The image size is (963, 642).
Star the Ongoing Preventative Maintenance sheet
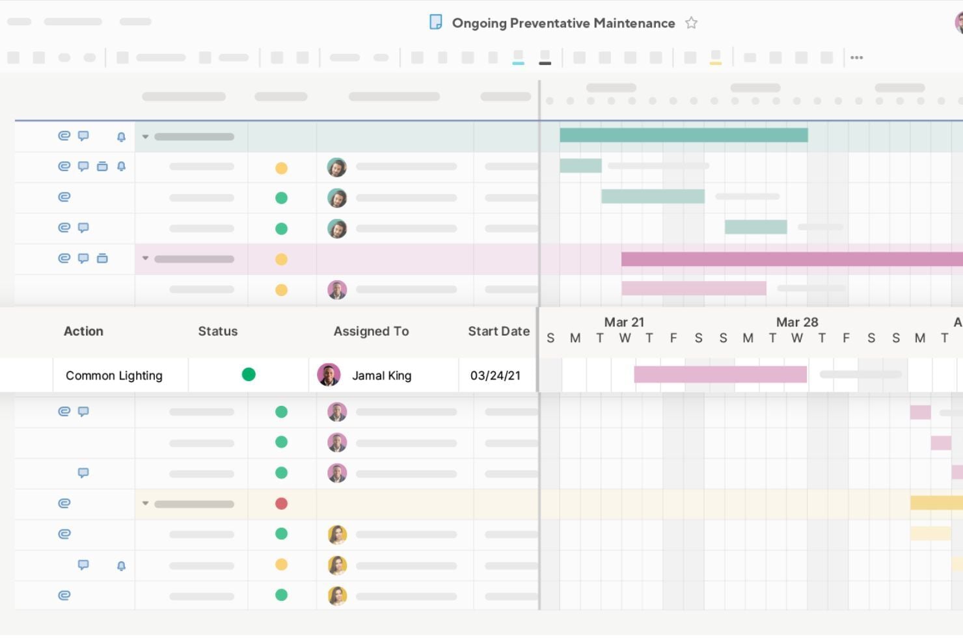(691, 23)
